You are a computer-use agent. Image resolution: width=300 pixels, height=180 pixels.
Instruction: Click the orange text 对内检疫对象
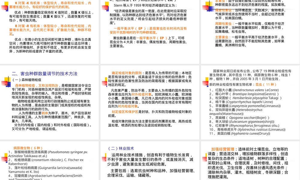click(x=128, y=106)
